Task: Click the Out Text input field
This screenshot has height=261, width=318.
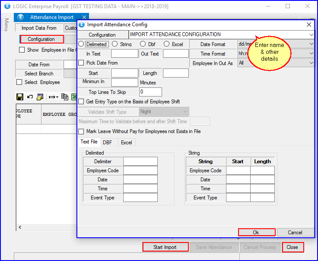Action: [x=175, y=53]
